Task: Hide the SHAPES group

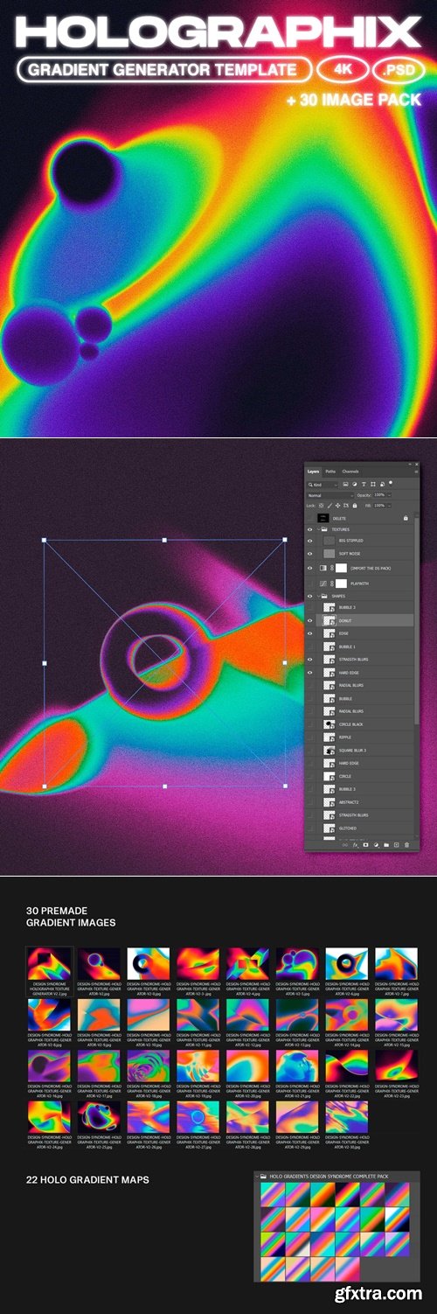Action: pyautogui.click(x=310, y=596)
